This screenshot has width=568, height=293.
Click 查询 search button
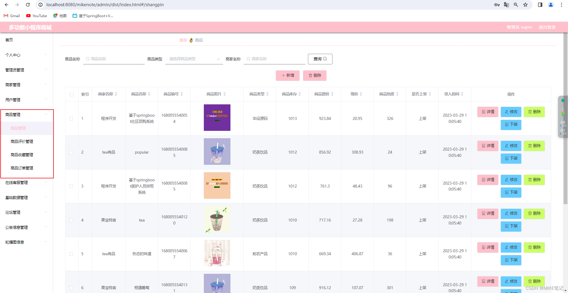click(320, 59)
